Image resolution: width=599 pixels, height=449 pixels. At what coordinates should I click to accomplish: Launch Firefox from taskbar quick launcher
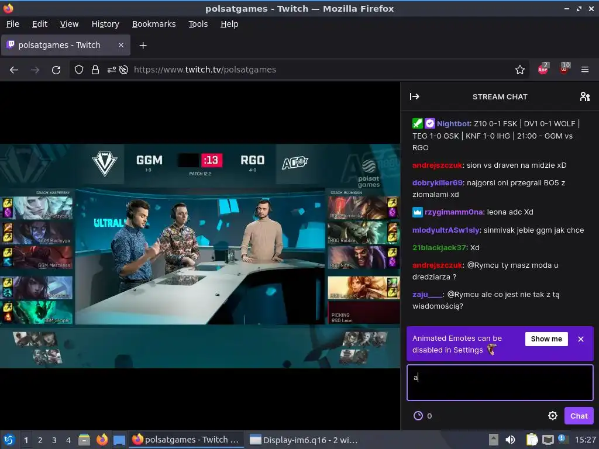pyautogui.click(x=102, y=440)
